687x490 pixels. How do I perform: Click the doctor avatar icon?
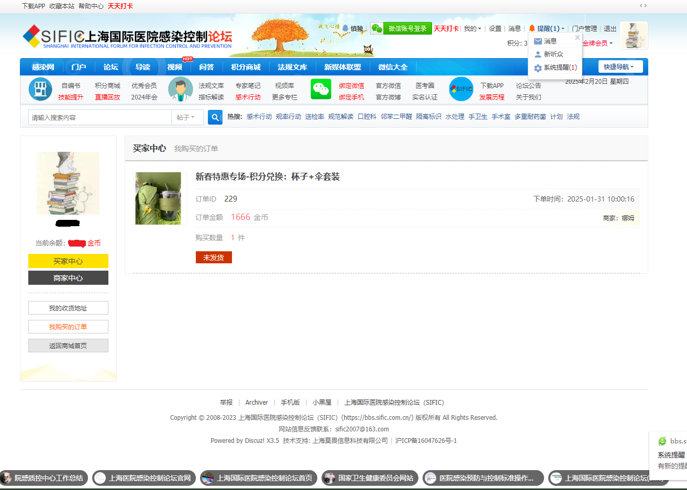tap(181, 90)
